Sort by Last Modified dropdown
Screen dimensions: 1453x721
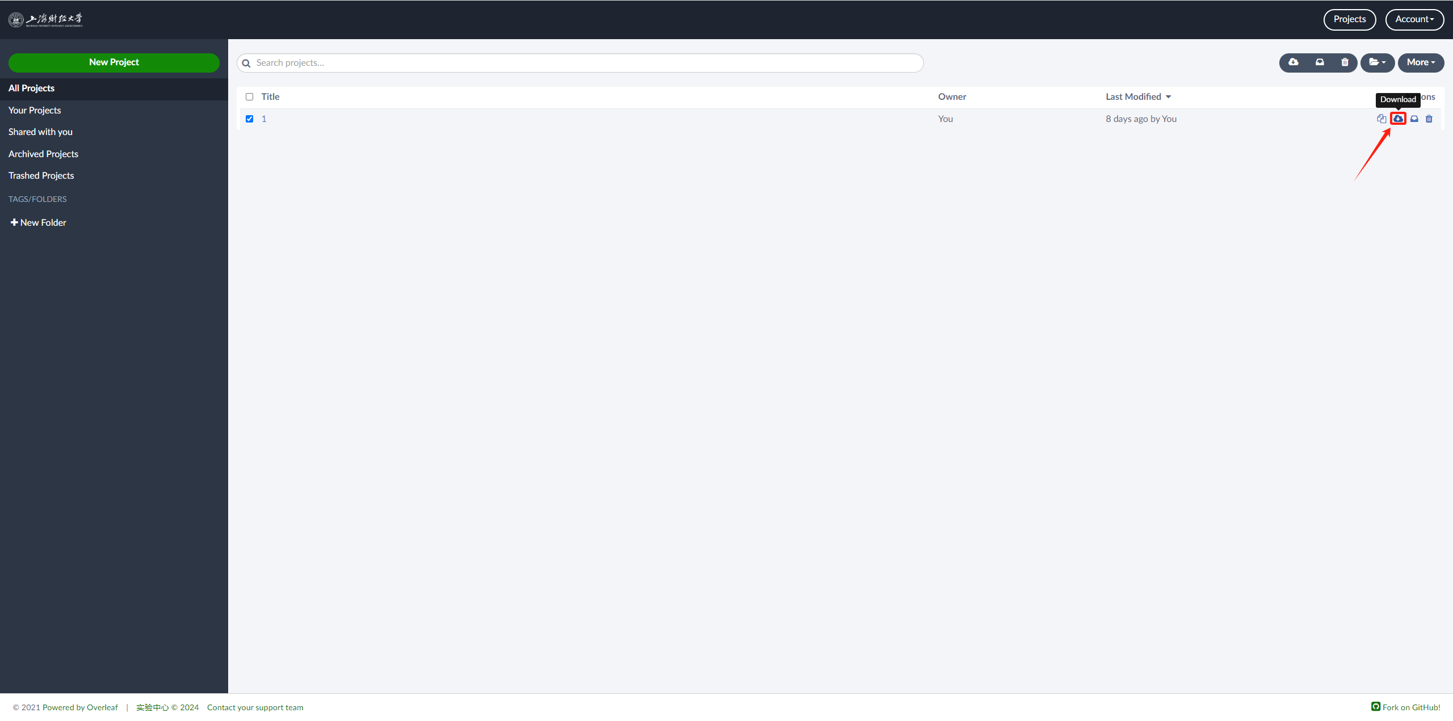point(1139,96)
